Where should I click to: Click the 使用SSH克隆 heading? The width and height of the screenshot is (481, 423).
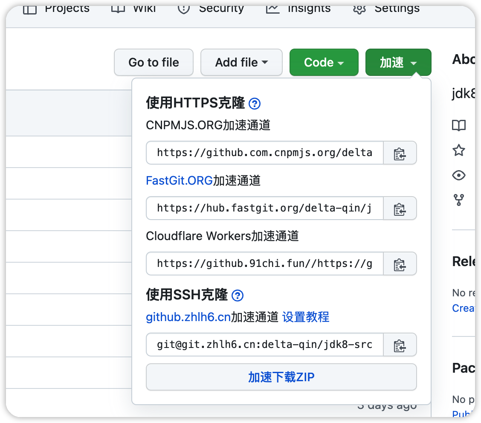click(x=187, y=295)
